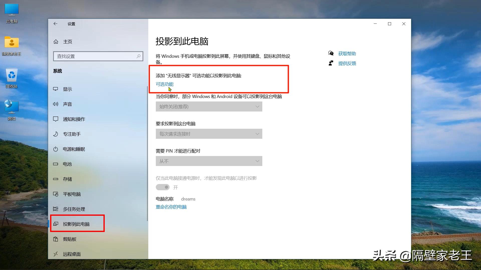This screenshot has height=270, width=481.
Task: Open the 获取帮助 help link
Action: click(x=347, y=53)
